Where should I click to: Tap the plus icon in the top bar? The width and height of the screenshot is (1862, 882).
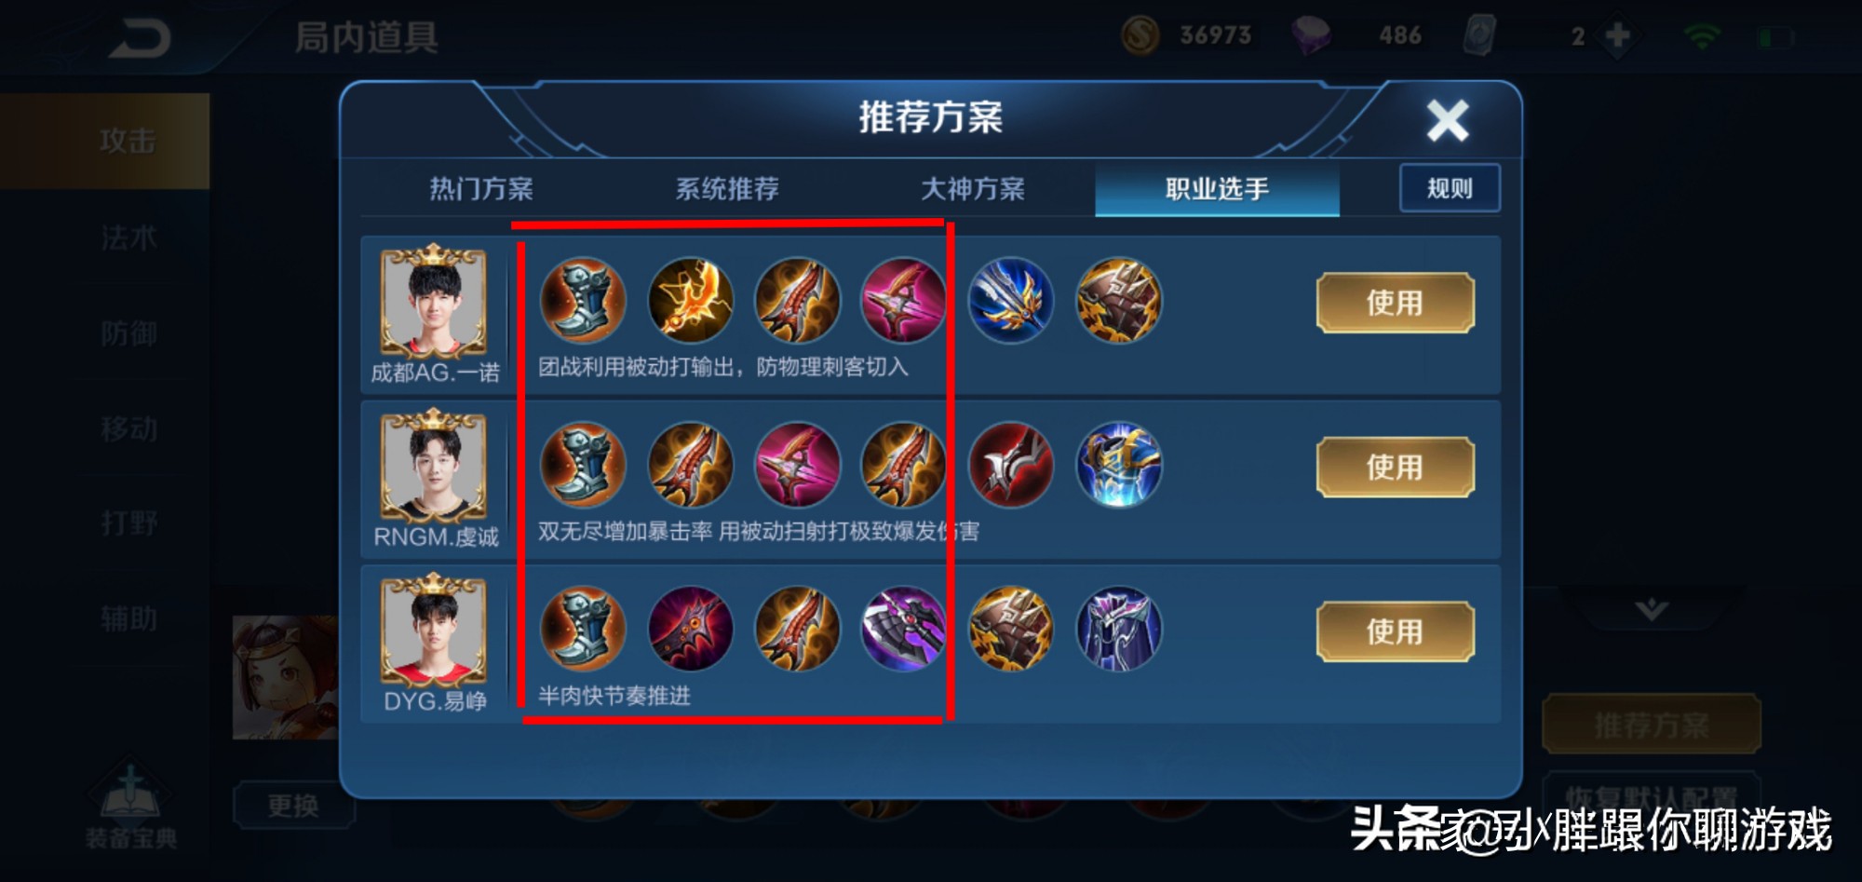tap(1618, 36)
